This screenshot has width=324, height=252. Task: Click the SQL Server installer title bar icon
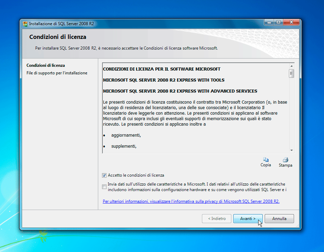click(x=25, y=24)
